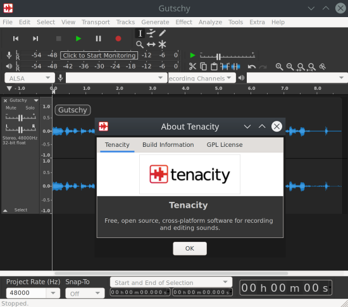Image resolution: width=348 pixels, height=307 pixels.
Task: Click the selection start time field
Action: 140,292
